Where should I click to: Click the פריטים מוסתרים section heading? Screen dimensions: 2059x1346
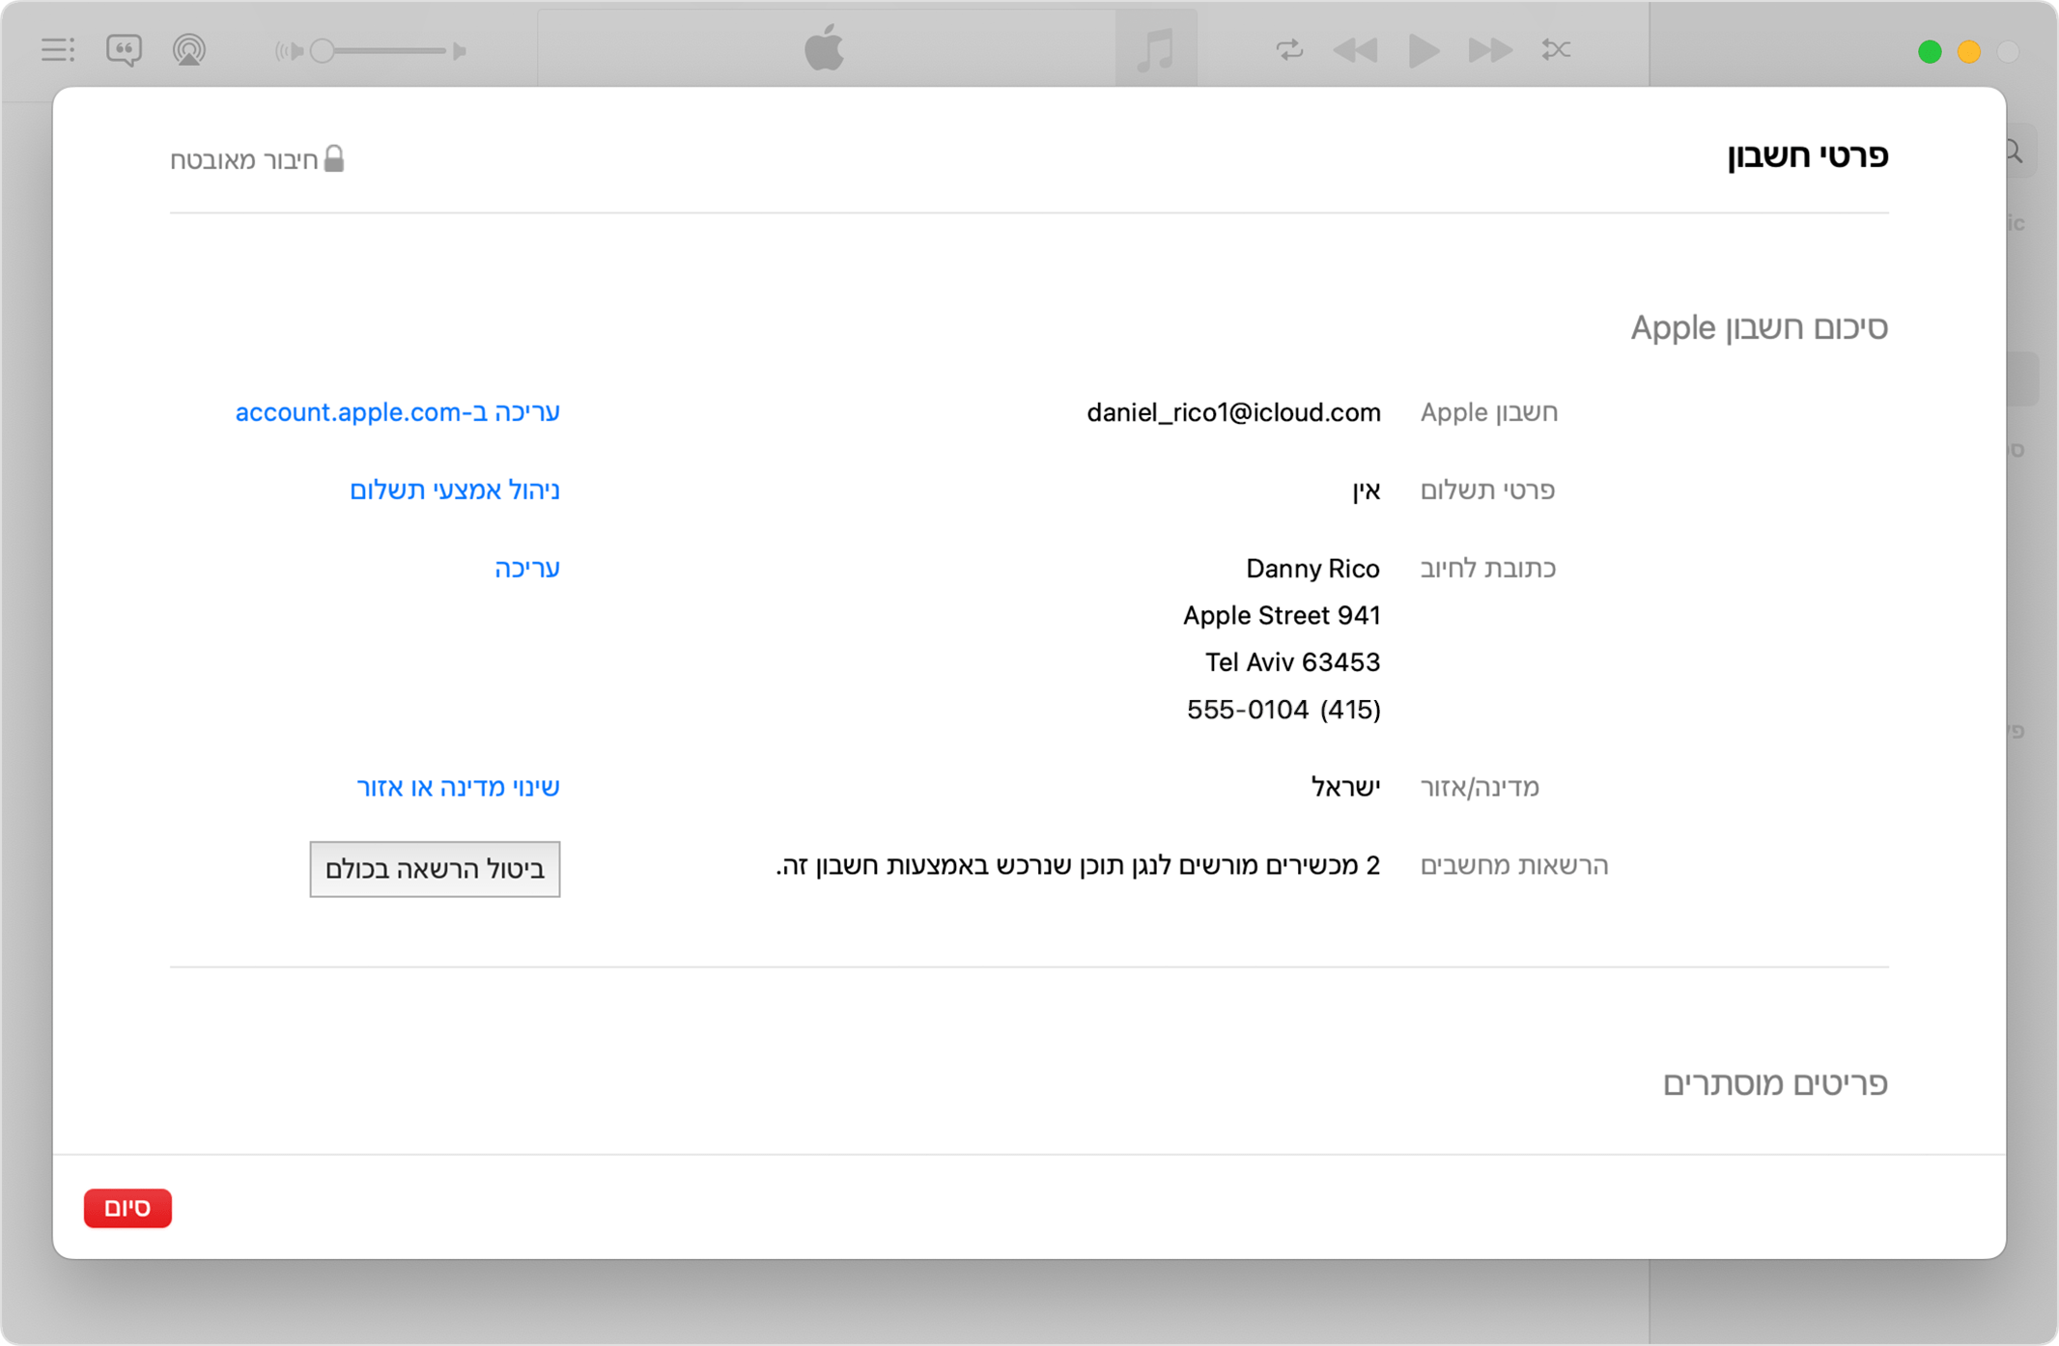(1775, 1083)
